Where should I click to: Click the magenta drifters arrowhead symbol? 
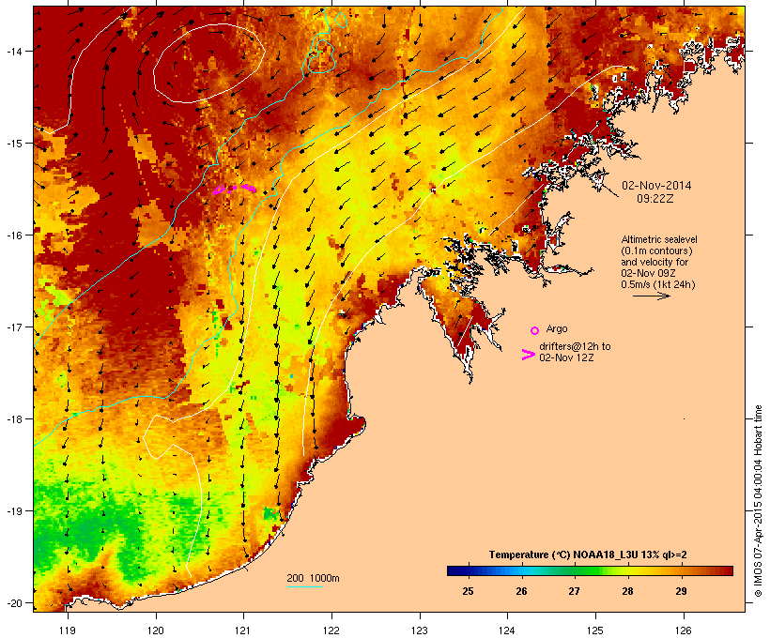[x=528, y=355]
